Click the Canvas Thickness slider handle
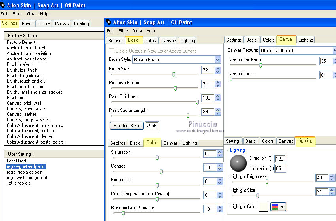336x221 pixels. 261,65
